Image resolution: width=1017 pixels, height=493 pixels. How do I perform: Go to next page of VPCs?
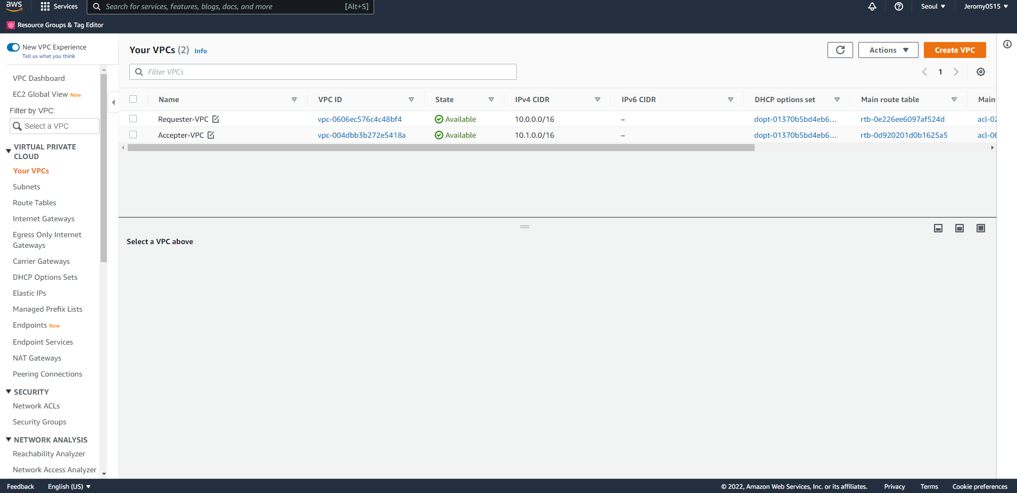[956, 72]
